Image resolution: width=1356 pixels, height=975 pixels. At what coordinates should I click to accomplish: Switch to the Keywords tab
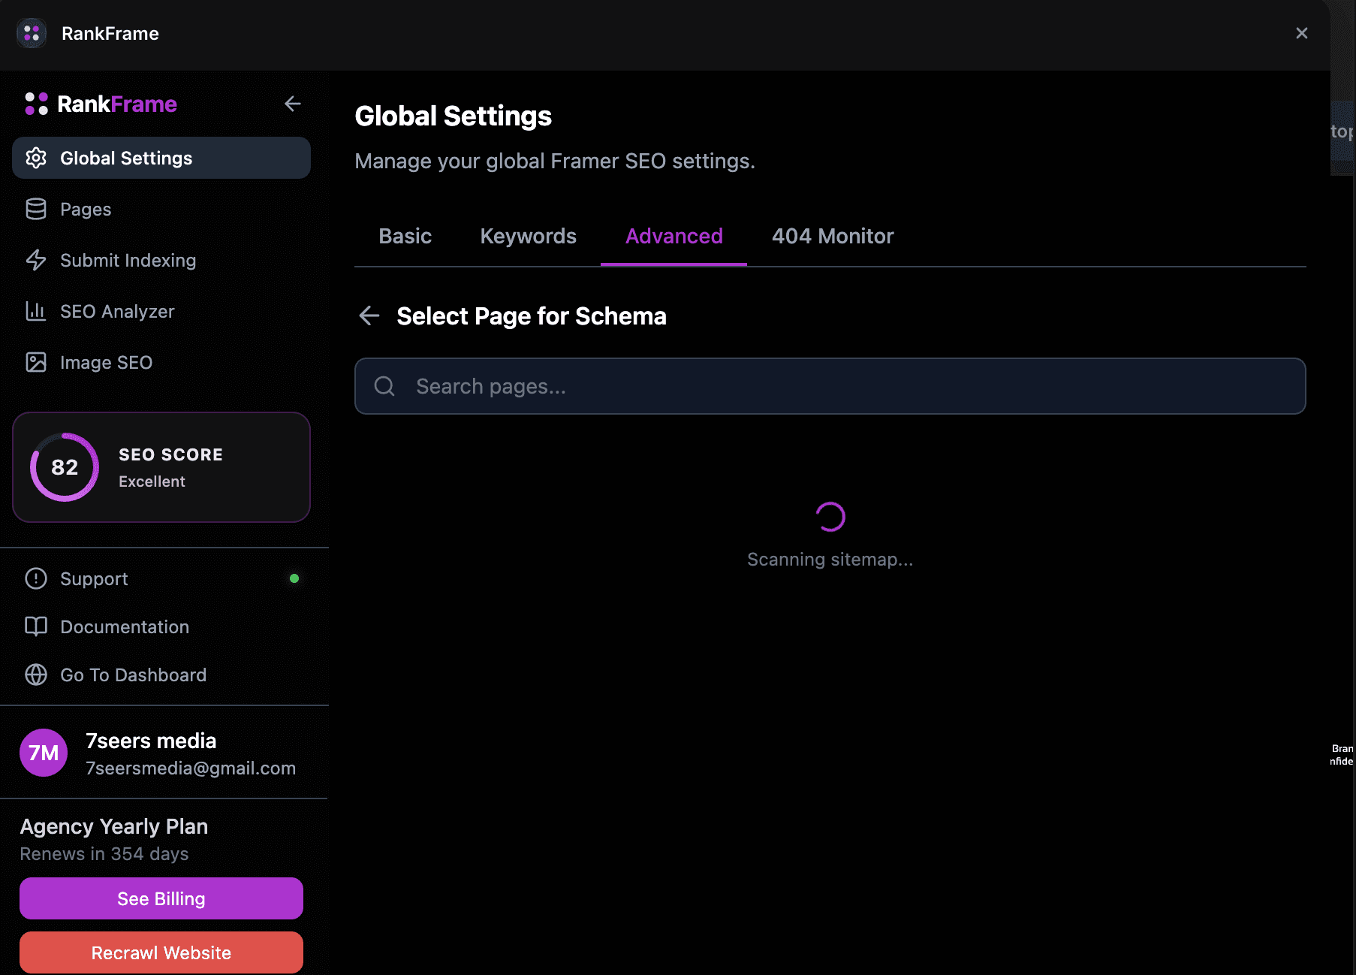[529, 236]
